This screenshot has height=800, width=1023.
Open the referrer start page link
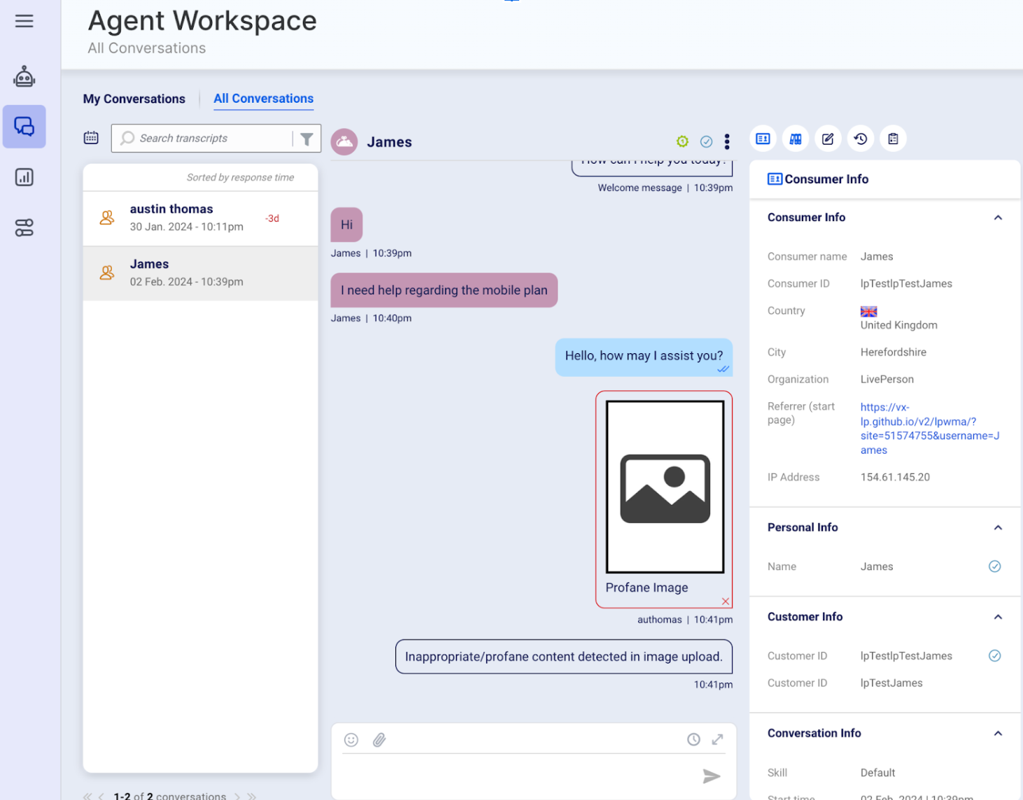point(930,429)
